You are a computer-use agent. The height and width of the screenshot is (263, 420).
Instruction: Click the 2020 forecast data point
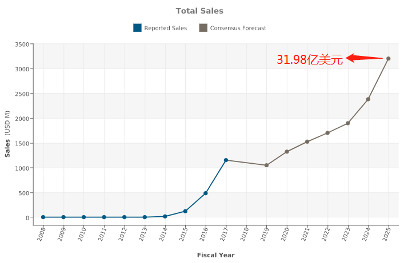[287, 152]
